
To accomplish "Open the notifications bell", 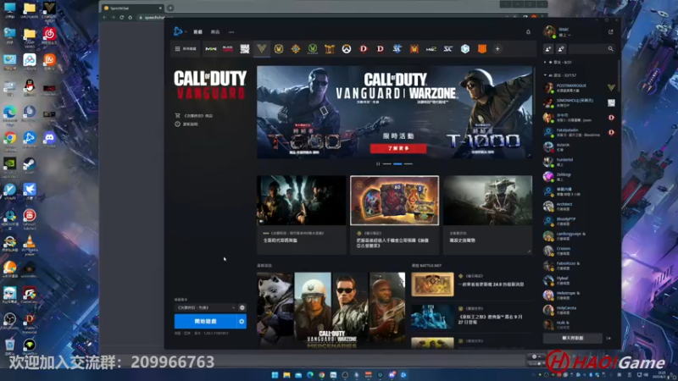I will click(528, 32).
